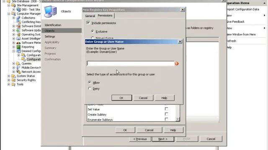Select the Site Database root icon
This screenshot has width=268, height=150.
pos(8,1)
